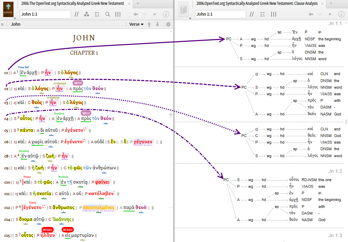Click the word μαρτυρίαν in clause c15
348x242 pixels.
[x=82, y=235]
